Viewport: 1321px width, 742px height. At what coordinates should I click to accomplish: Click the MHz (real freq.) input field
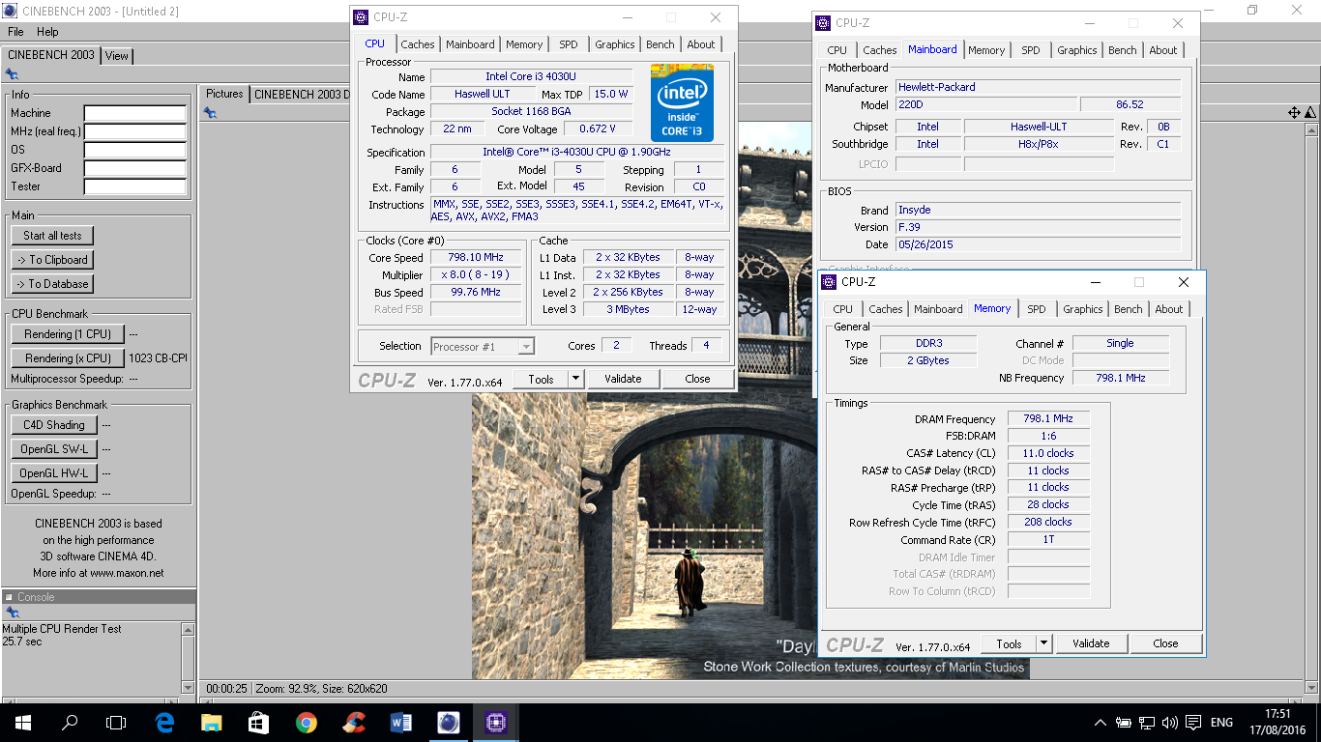click(134, 132)
